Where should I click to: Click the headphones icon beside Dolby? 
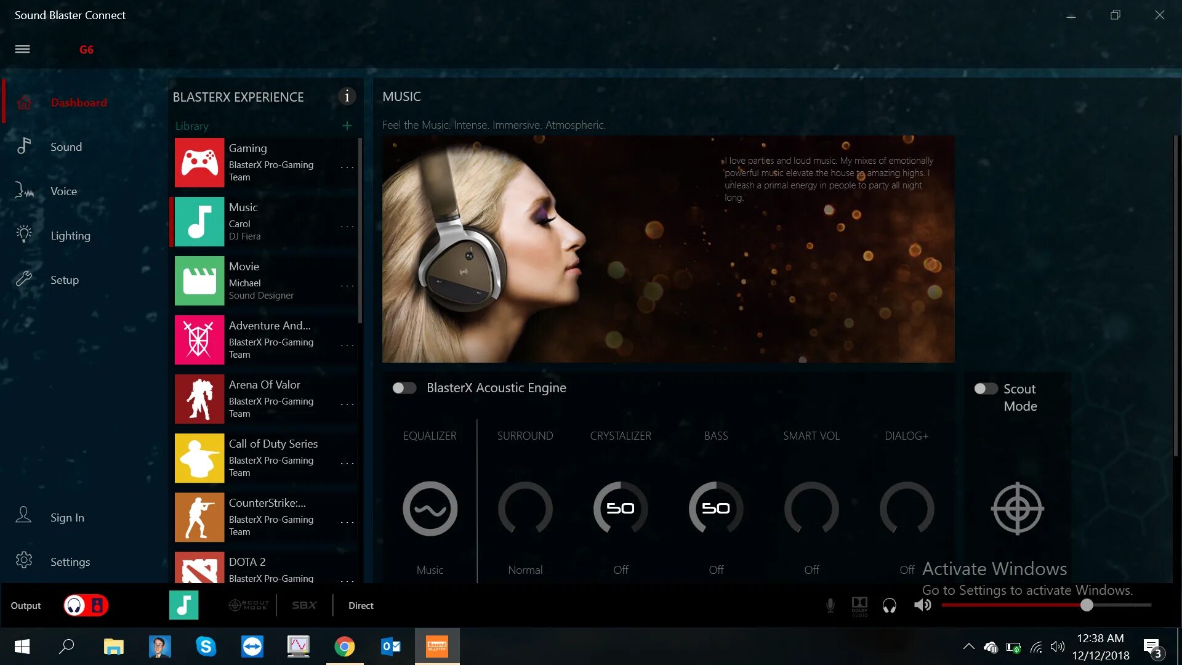[889, 605]
